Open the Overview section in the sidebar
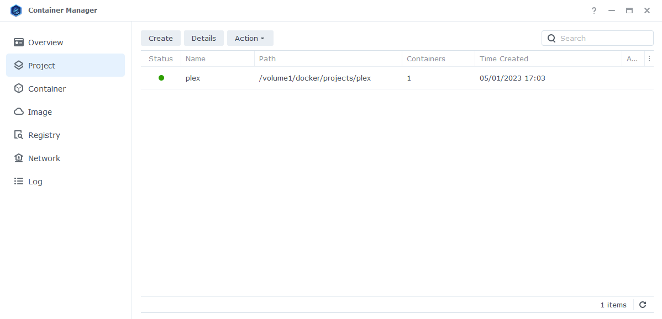662x319 pixels. pos(45,42)
